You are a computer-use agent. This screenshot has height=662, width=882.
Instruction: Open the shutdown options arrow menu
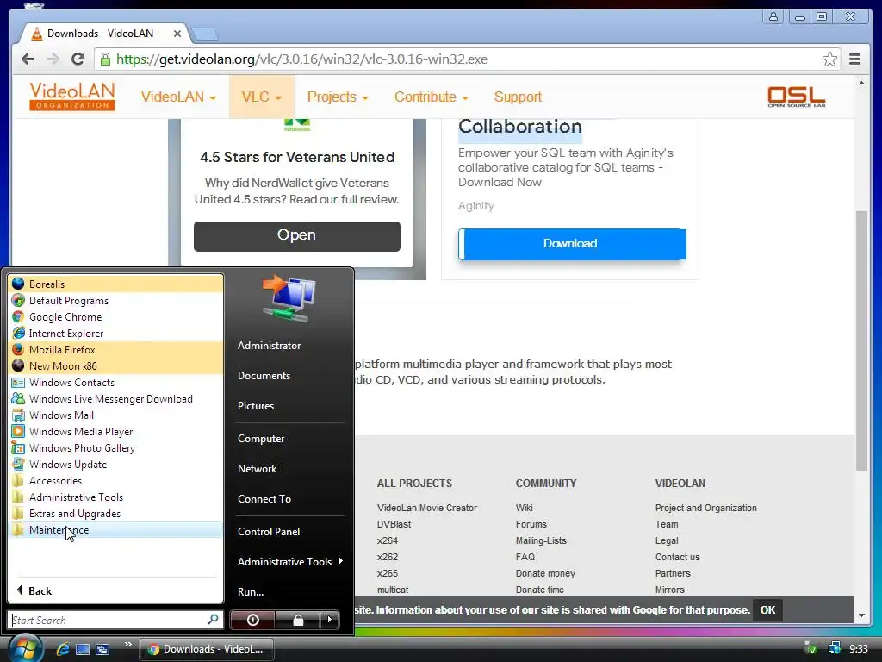pyautogui.click(x=330, y=620)
